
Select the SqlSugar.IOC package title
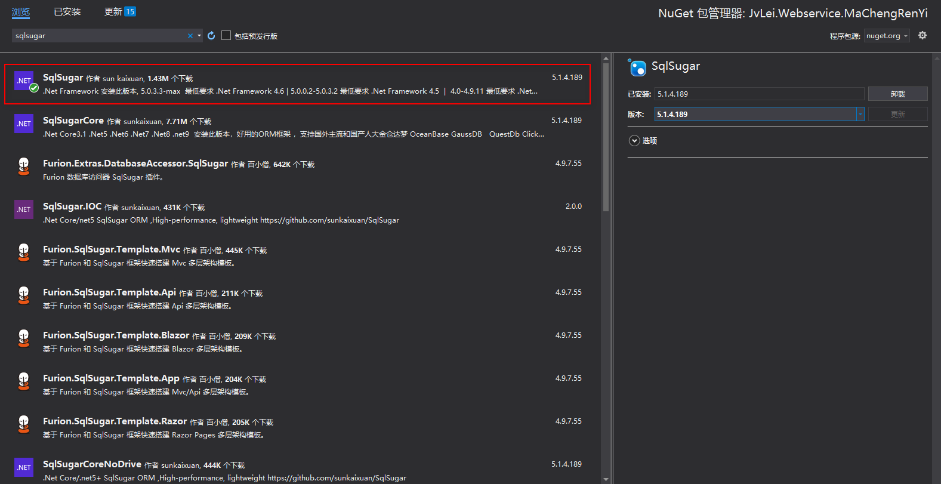[72, 206]
